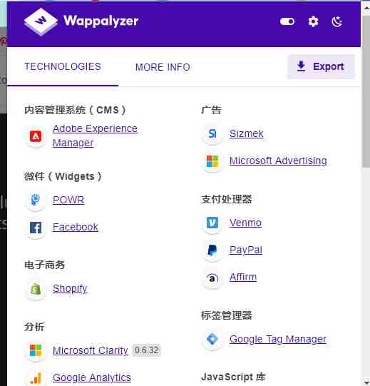Select the TECHNOLOGIES tab
Image resolution: width=370 pixels, height=386 pixels.
(63, 67)
